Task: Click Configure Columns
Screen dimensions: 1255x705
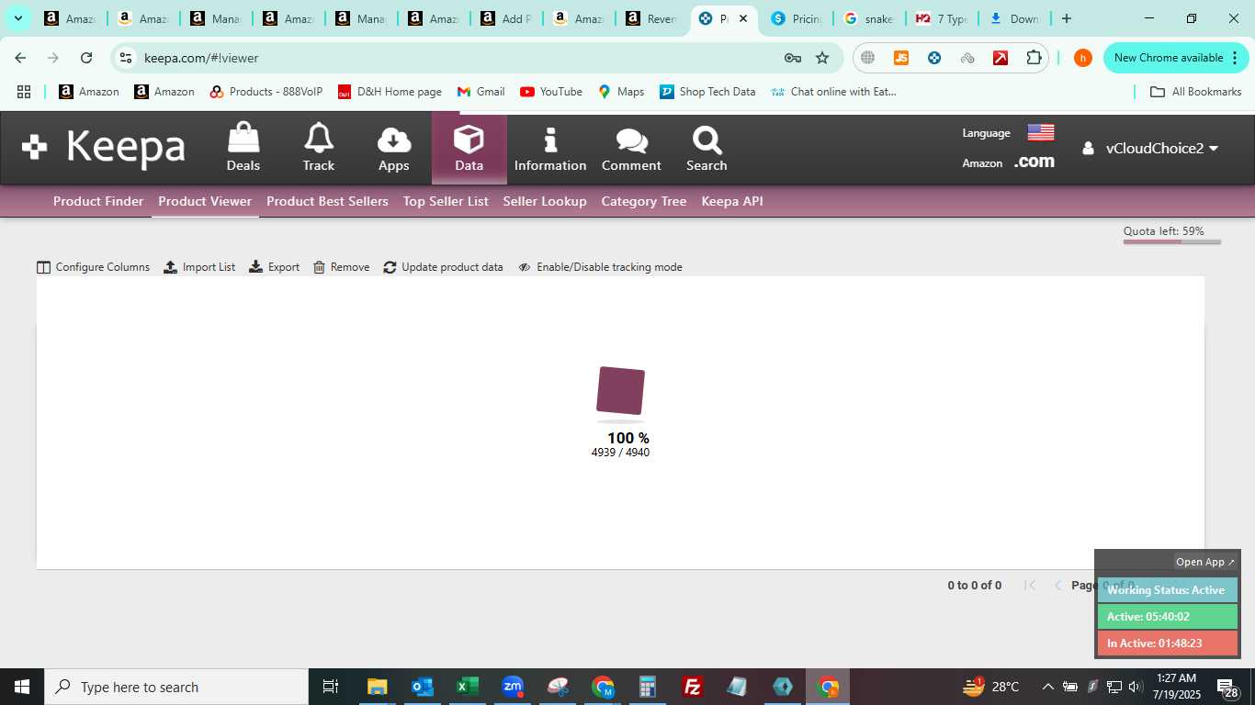Action: tap(93, 267)
